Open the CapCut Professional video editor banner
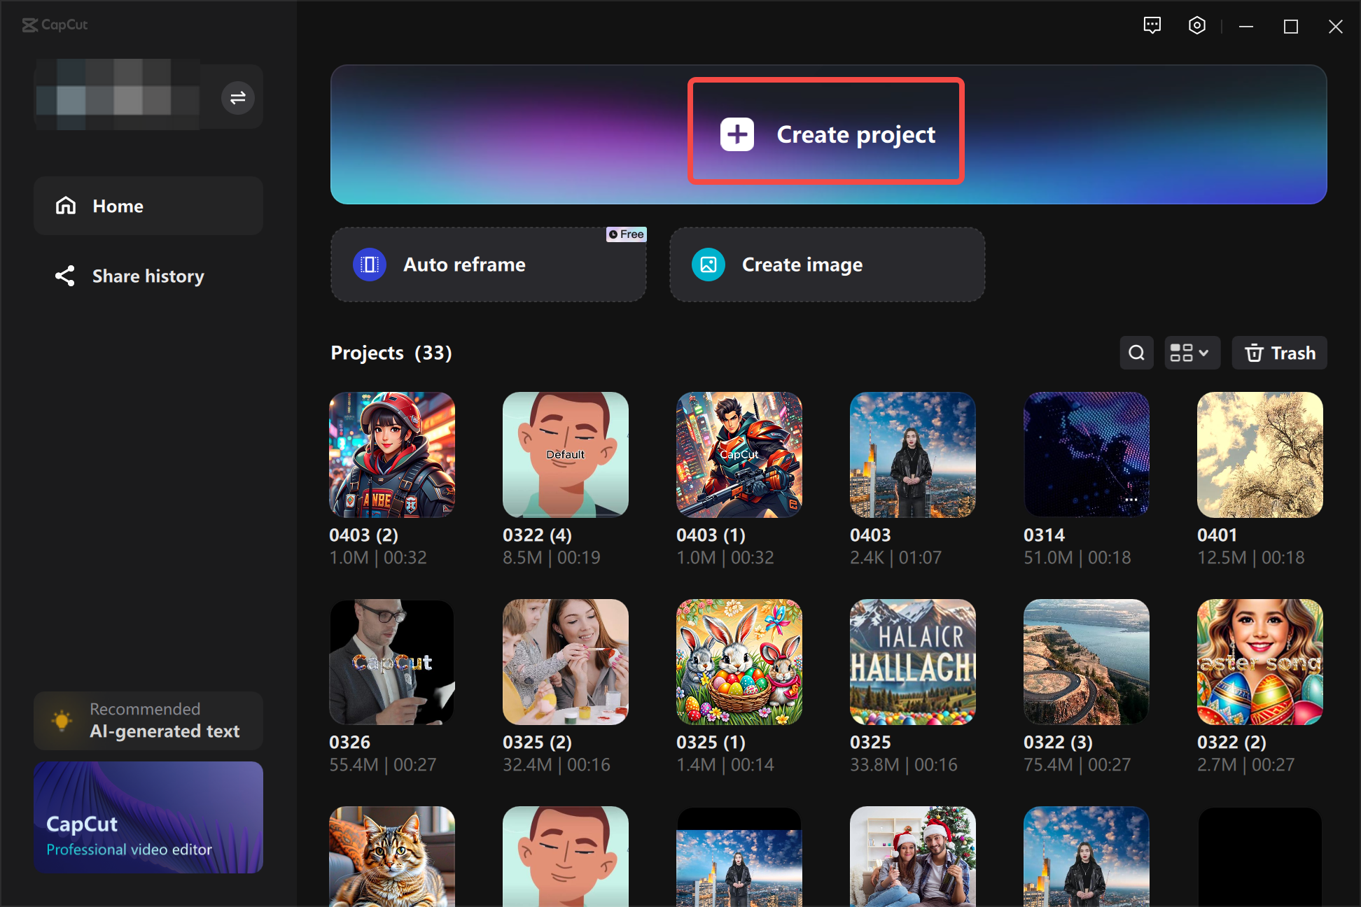1361x907 pixels. click(148, 817)
